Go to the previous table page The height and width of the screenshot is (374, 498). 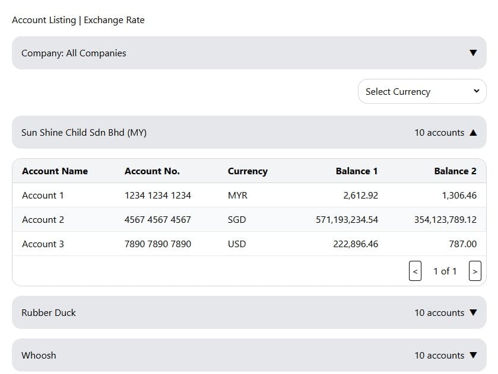tap(415, 271)
